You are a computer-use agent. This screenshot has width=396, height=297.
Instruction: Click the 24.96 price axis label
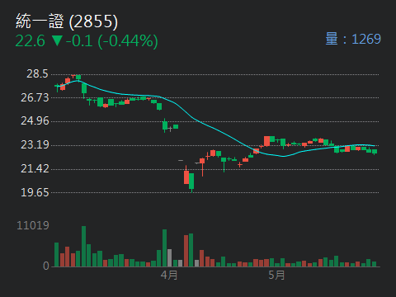point(35,121)
